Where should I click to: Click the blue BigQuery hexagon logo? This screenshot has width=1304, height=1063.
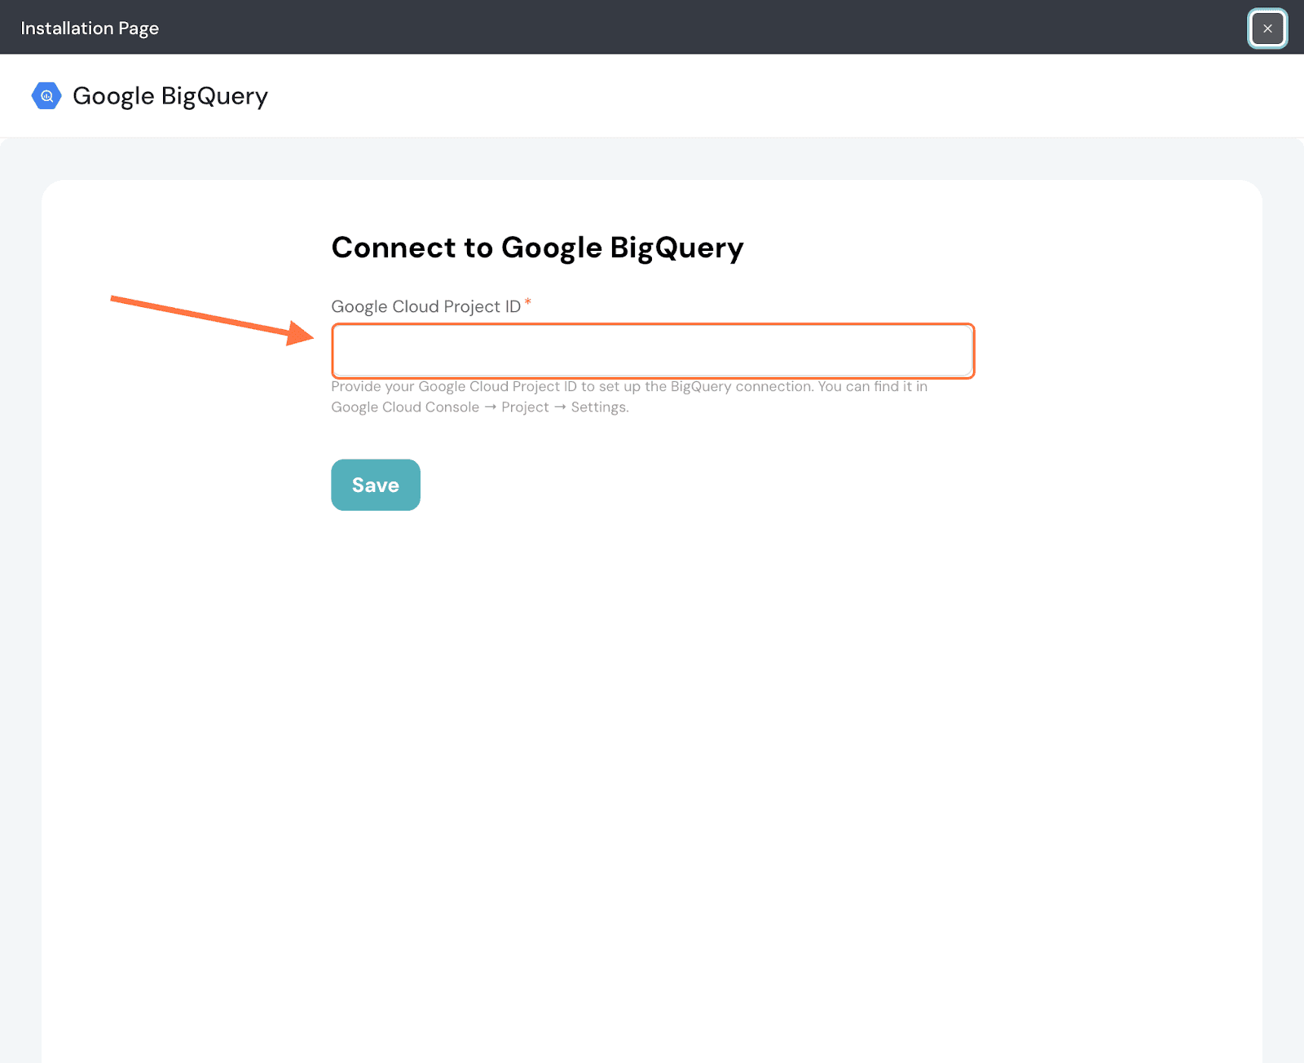click(x=46, y=96)
